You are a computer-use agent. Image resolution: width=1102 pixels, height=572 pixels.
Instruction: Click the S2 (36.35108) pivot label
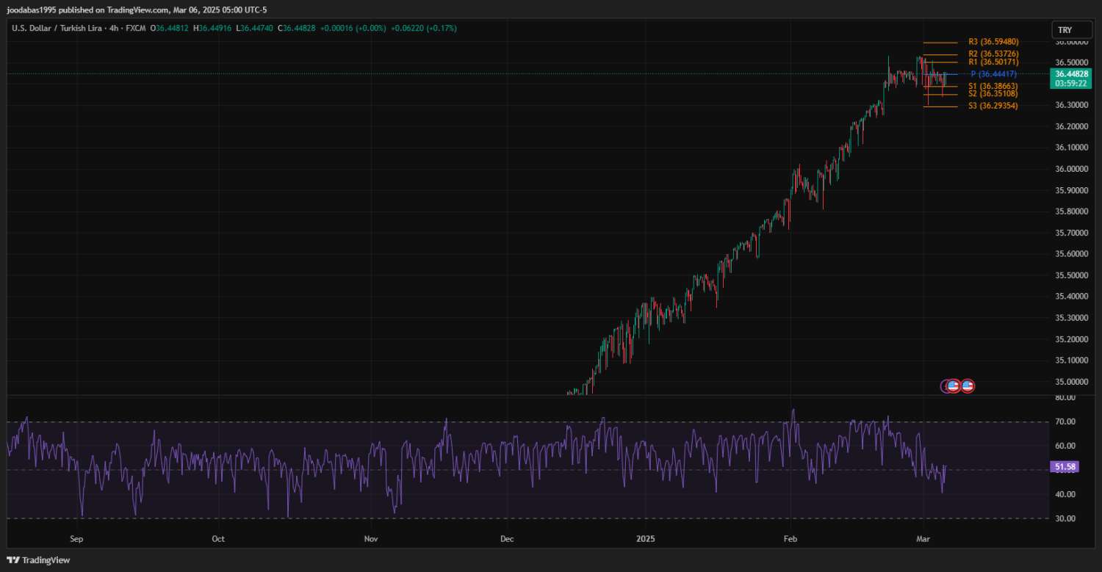coord(993,94)
